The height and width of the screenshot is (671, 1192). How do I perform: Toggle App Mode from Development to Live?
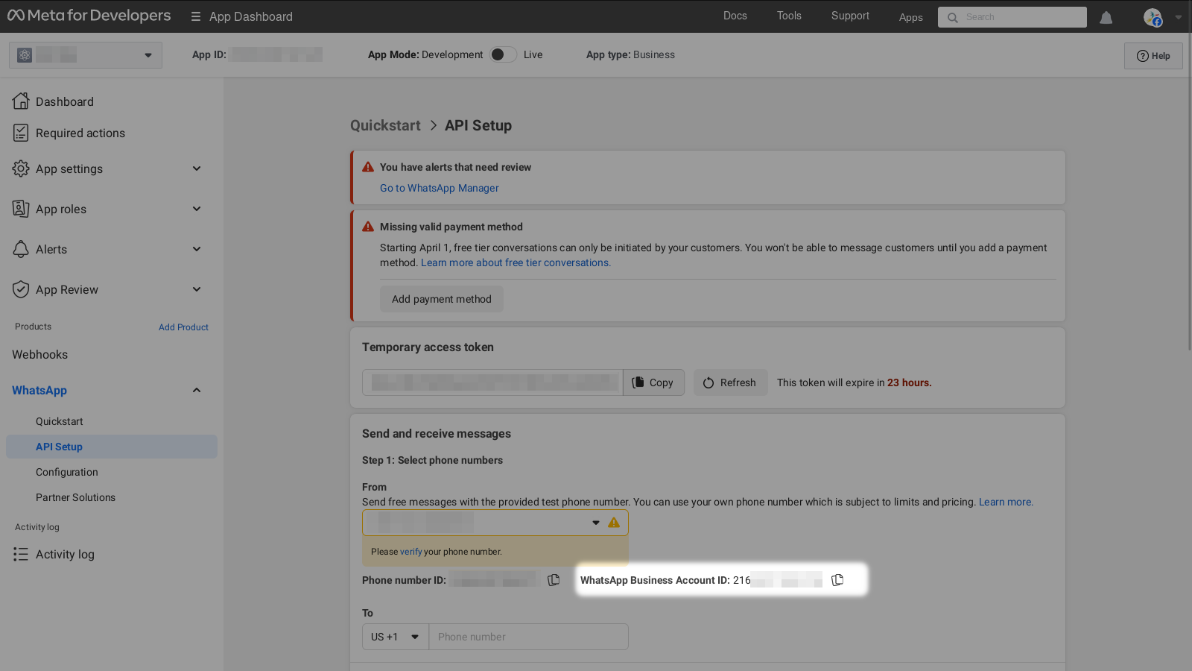click(503, 54)
